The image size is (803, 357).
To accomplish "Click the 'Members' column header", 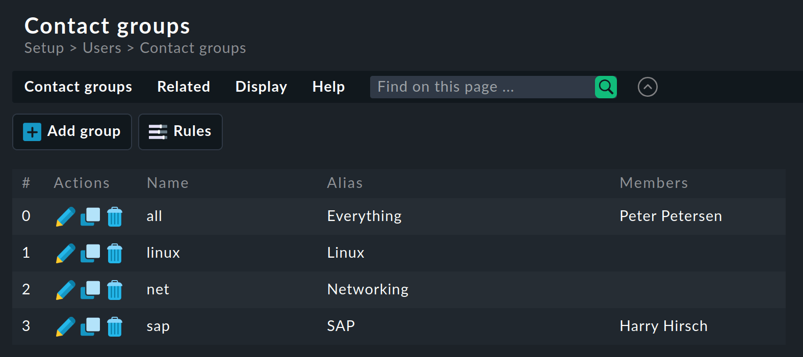I will [x=654, y=183].
